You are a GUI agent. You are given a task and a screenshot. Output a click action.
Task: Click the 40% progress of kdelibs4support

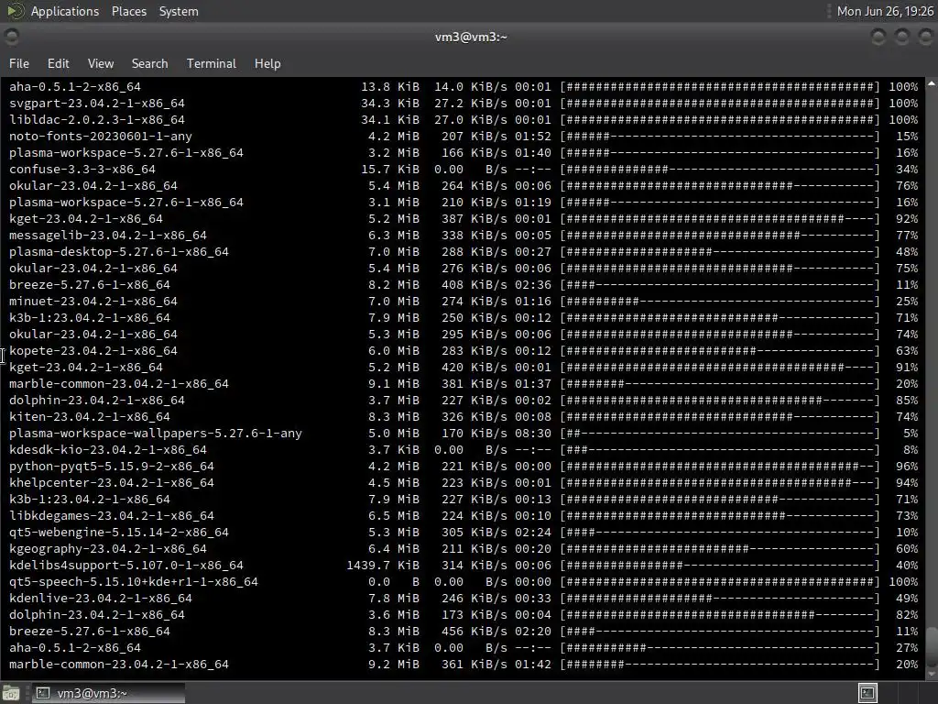907,565
